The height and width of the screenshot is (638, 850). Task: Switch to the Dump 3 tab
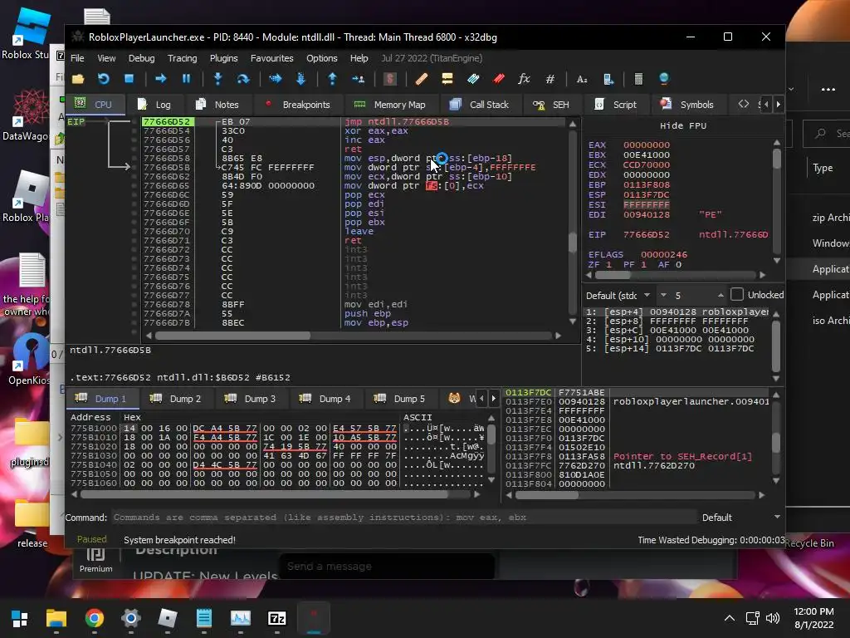(251, 399)
